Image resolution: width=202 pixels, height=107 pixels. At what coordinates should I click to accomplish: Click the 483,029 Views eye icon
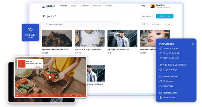(x=30, y=29)
